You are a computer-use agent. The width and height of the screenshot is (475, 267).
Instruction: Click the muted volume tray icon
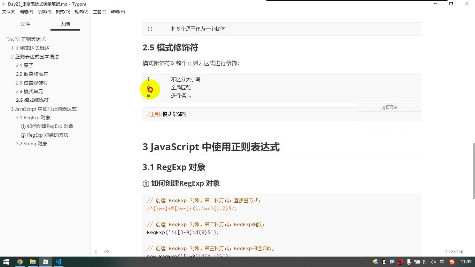(x=434, y=262)
